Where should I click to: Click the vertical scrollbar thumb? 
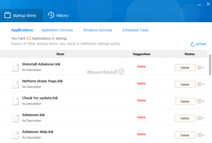(210, 65)
